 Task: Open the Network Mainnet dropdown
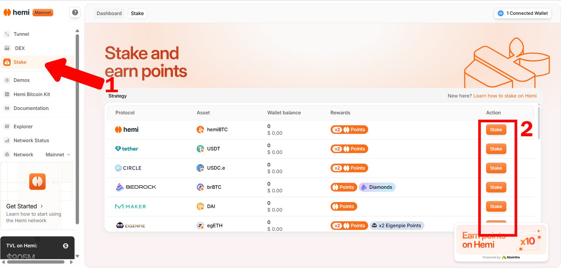pos(58,154)
